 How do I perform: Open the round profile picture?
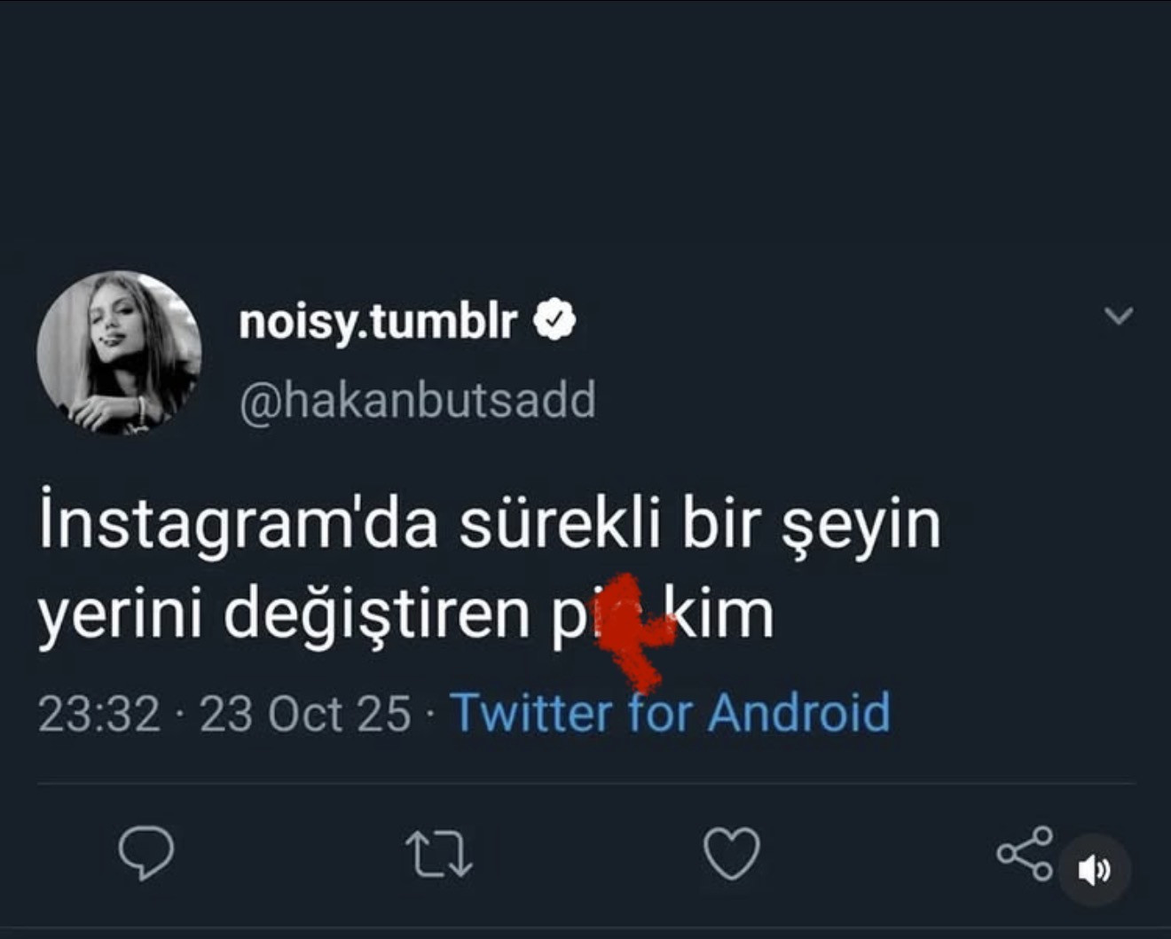point(119,352)
